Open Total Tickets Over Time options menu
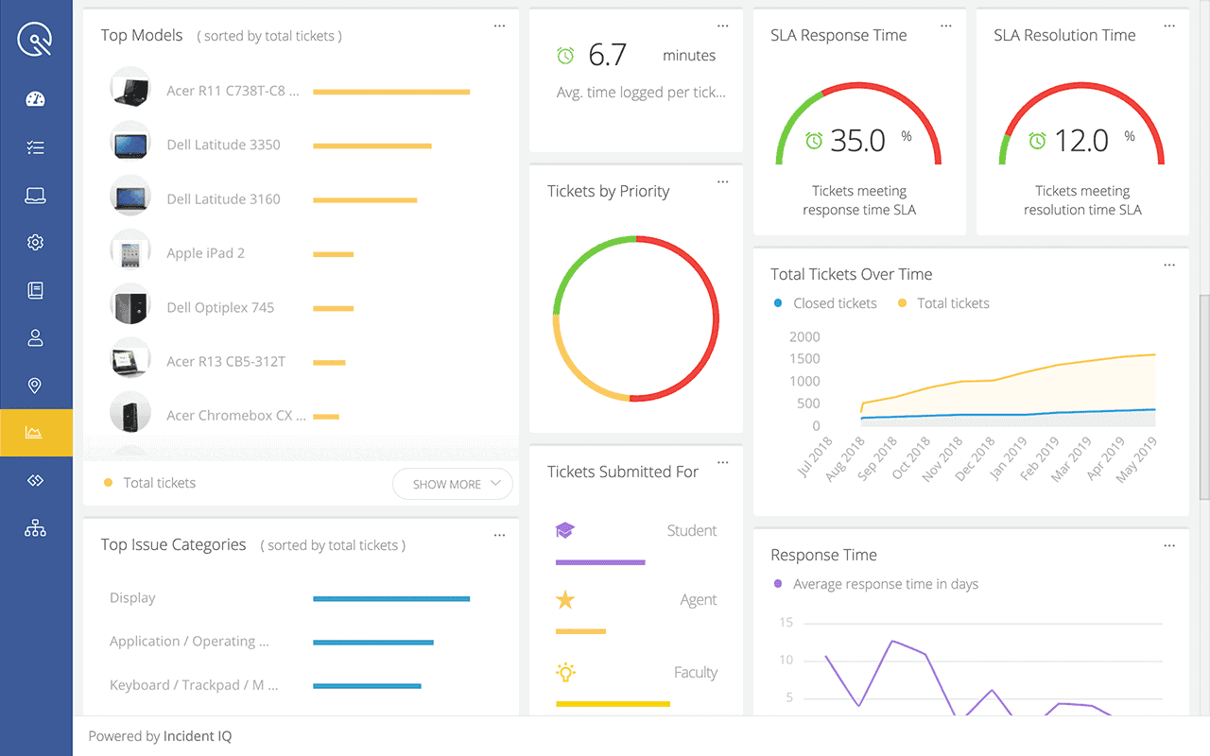The height and width of the screenshot is (756, 1210). (x=1169, y=265)
